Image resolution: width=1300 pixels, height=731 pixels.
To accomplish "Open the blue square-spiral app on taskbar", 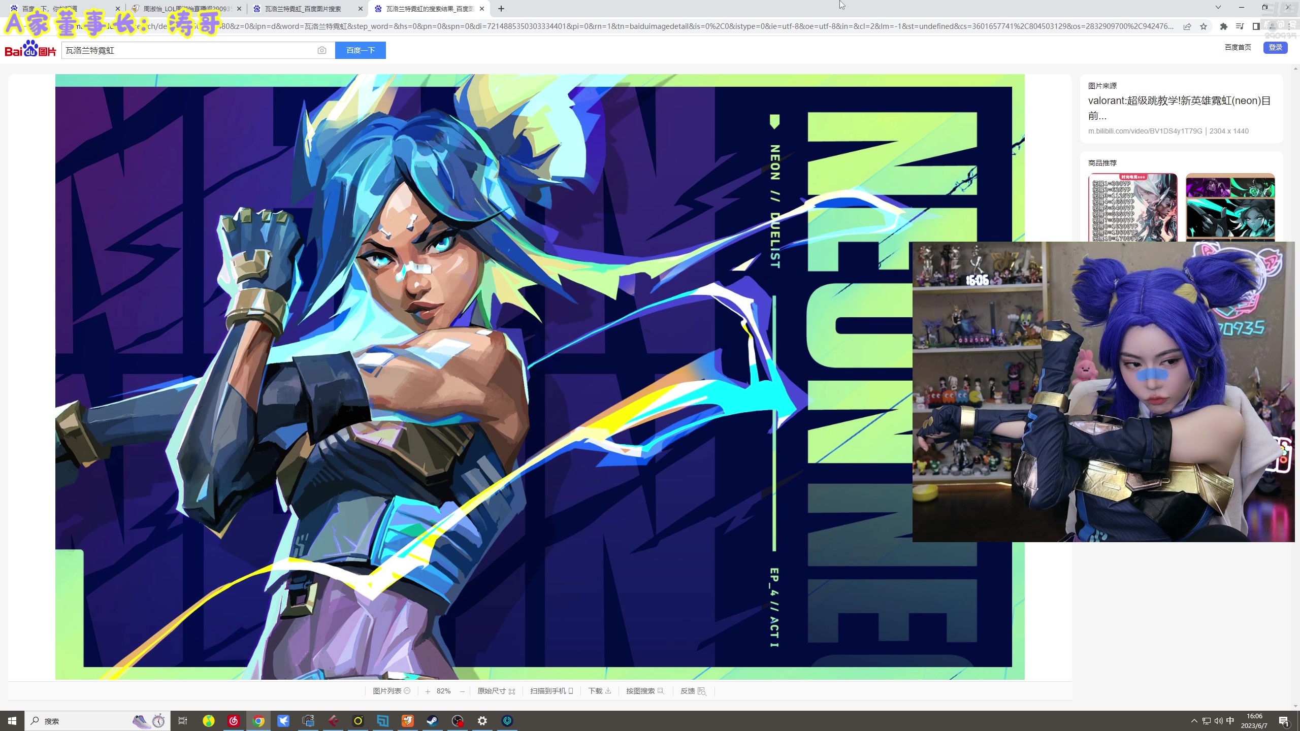I will coord(383,721).
